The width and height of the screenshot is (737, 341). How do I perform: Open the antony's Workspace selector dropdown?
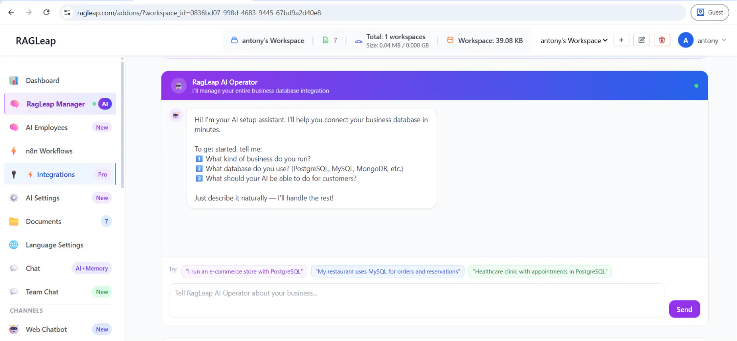tap(574, 41)
